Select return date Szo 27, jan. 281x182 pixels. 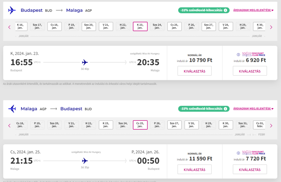tap(174, 125)
